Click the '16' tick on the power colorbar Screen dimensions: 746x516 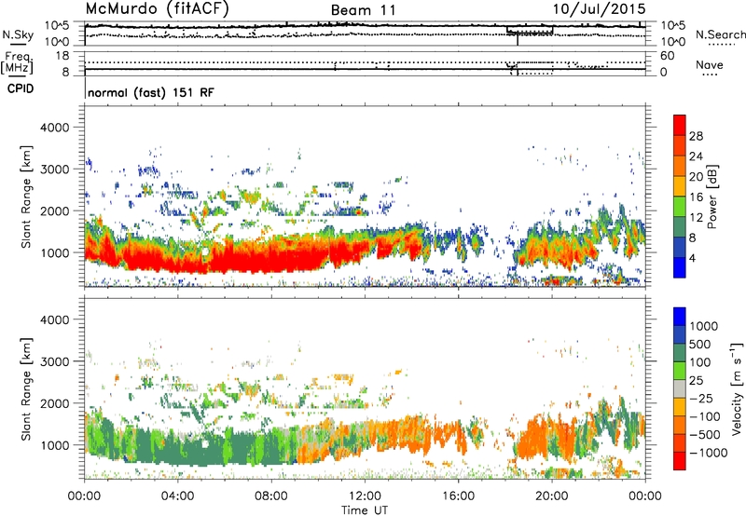696,197
